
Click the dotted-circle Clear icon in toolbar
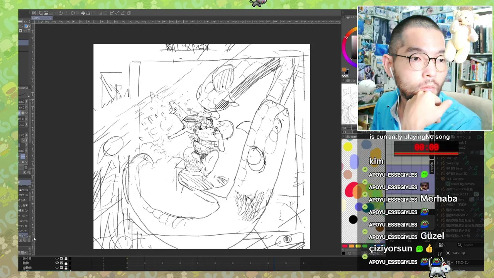coord(73,13)
